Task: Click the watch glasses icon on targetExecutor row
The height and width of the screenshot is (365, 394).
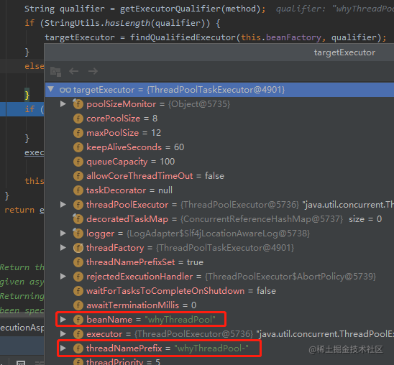Action: (65, 90)
